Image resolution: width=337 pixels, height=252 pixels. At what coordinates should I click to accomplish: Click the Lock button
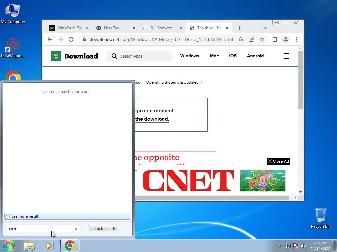[x=99, y=229]
